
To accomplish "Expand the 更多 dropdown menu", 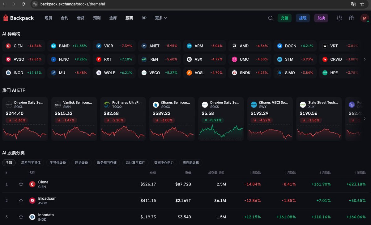I will pyautogui.click(x=161, y=18).
